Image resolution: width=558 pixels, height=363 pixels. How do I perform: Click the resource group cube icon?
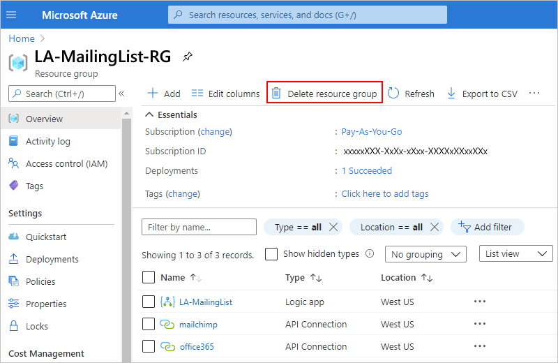click(x=18, y=63)
